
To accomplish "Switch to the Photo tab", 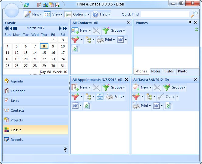I will (183, 71).
